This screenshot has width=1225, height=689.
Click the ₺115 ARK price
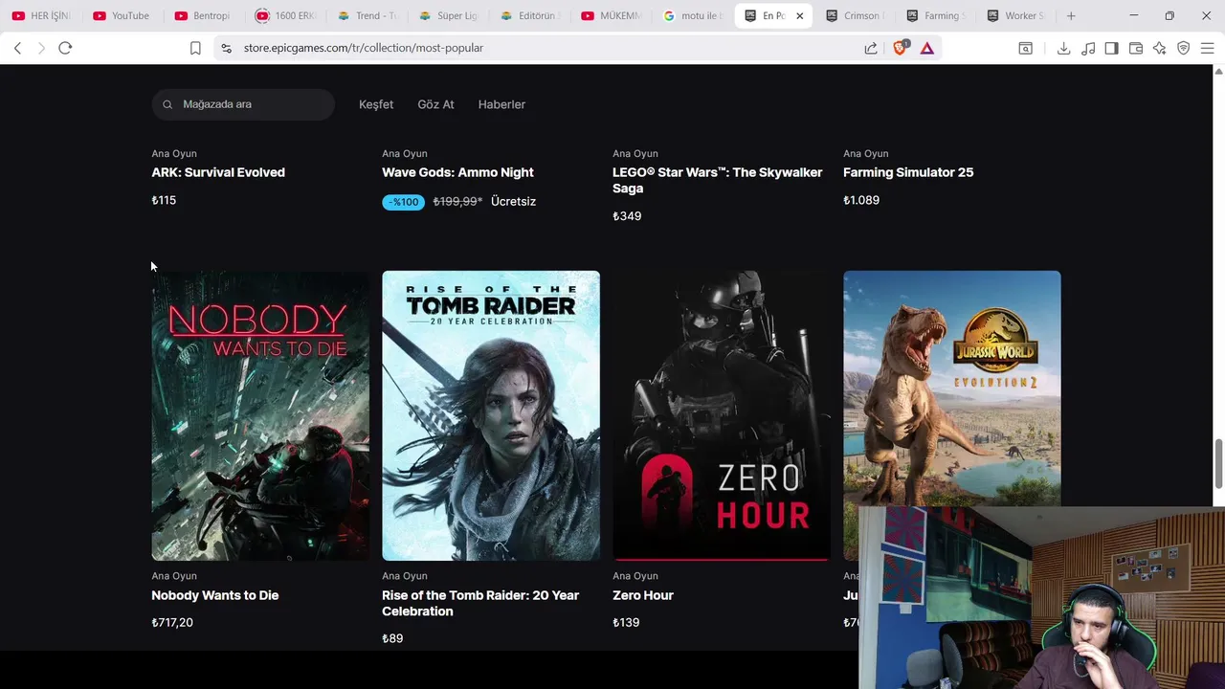click(164, 200)
